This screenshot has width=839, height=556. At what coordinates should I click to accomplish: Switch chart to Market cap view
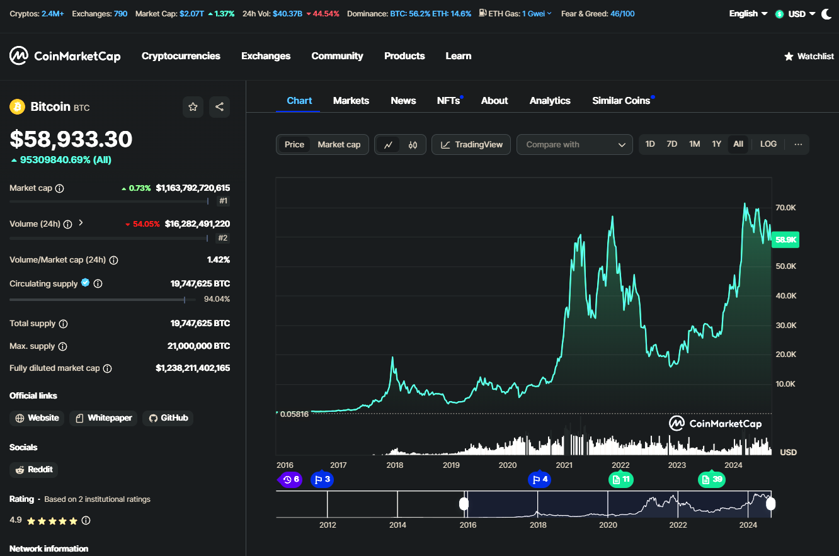tap(339, 145)
